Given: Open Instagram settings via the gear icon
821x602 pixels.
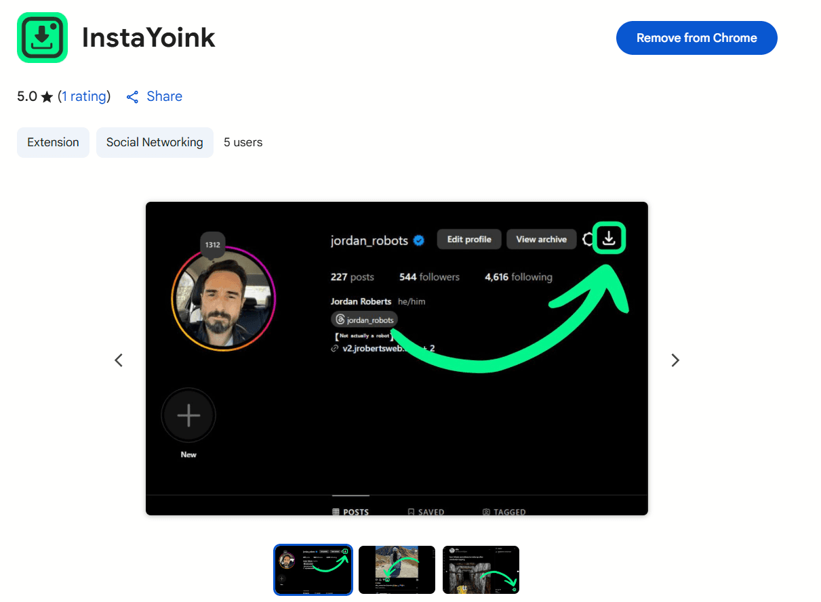Looking at the screenshot, I should 587,238.
